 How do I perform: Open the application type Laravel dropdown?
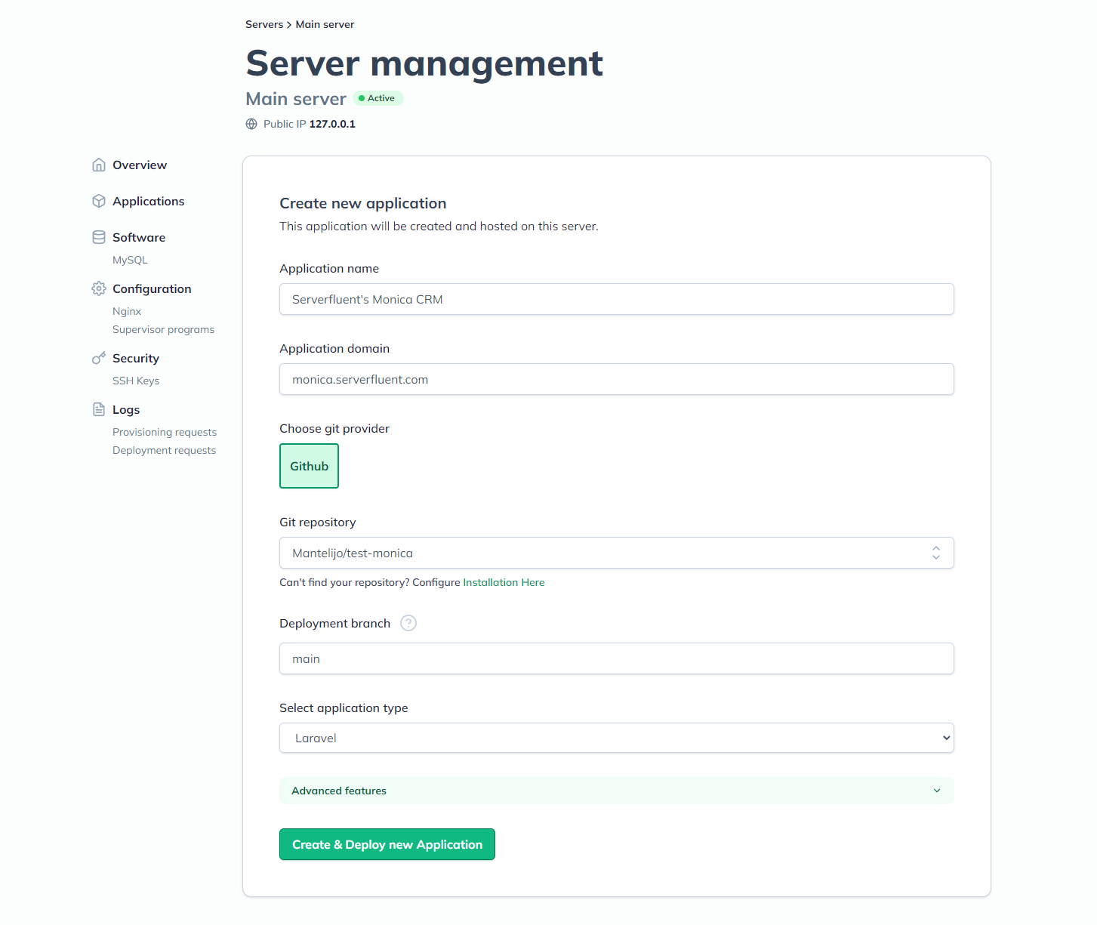coord(616,738)
